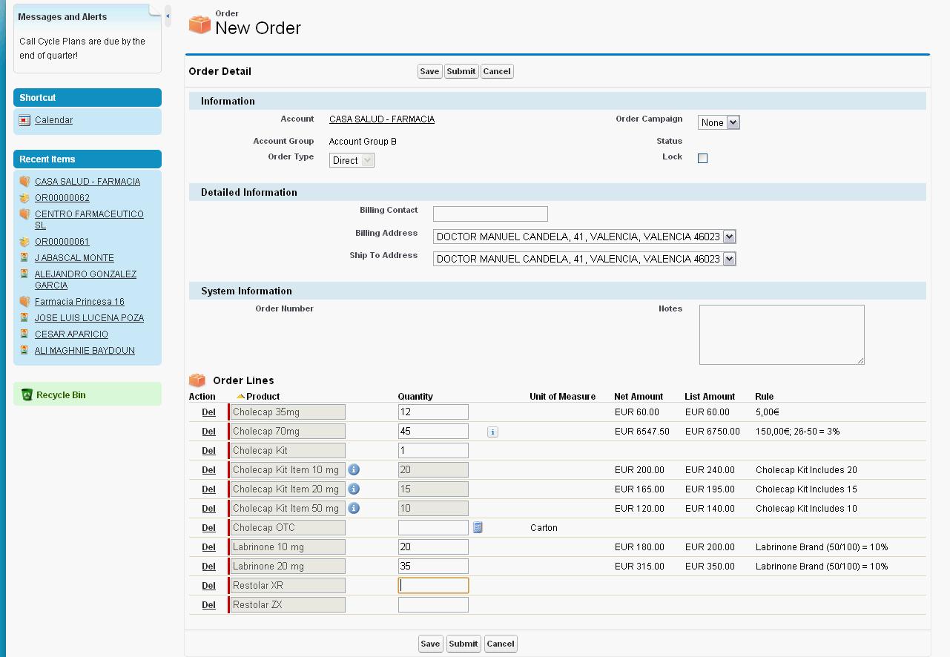
Task: Open the Order Campaign dropdown
Action: pyautogui.click(x=718, y=122)
